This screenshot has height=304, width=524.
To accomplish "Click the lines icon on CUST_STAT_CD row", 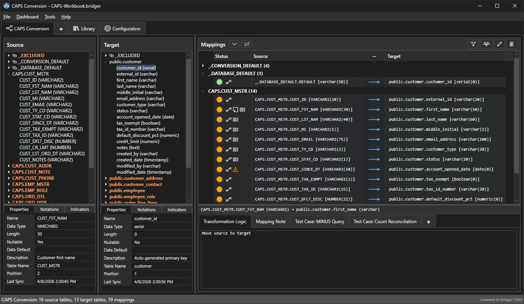I will [236, 159].
